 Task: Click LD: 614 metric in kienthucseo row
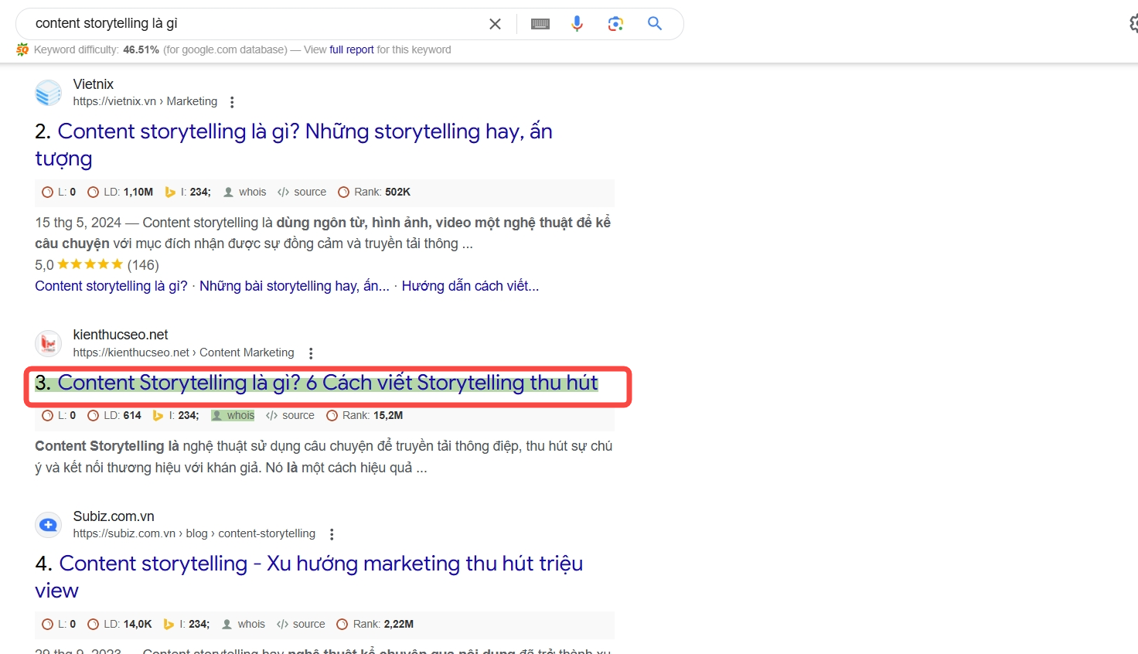click(x=114, y=415)
